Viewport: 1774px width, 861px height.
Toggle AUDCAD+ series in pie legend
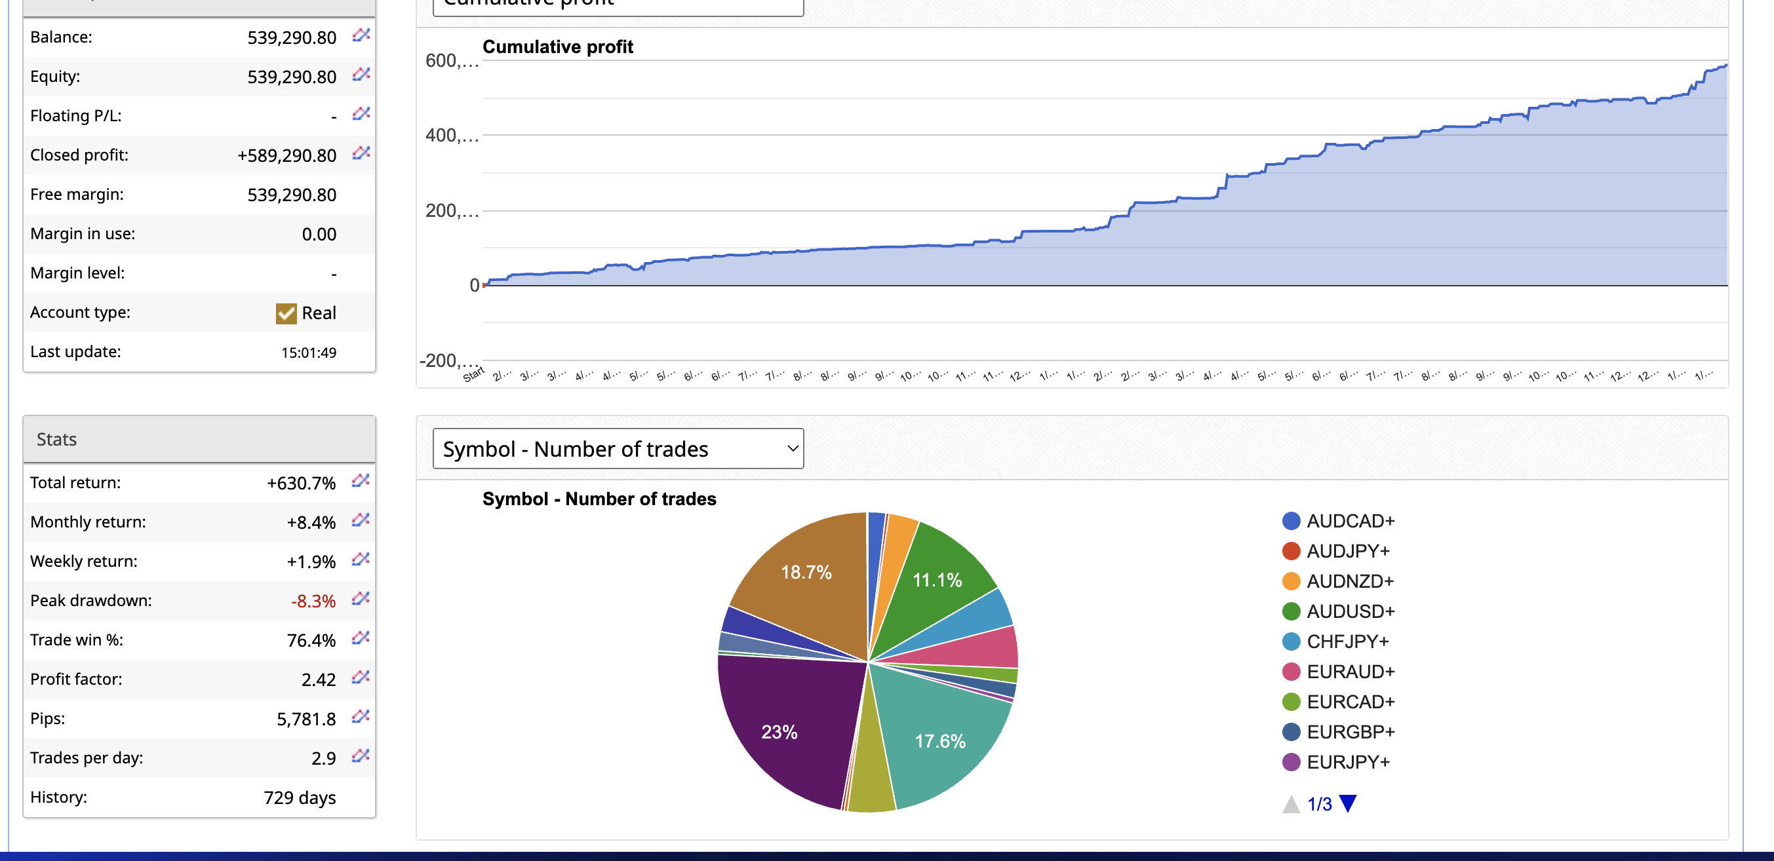click(1350, 521)
